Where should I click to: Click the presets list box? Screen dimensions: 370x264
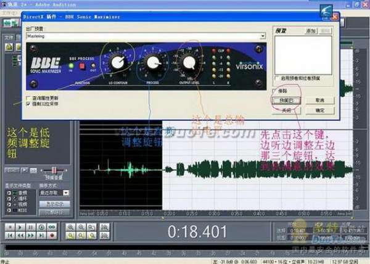[x=303, y=55]
